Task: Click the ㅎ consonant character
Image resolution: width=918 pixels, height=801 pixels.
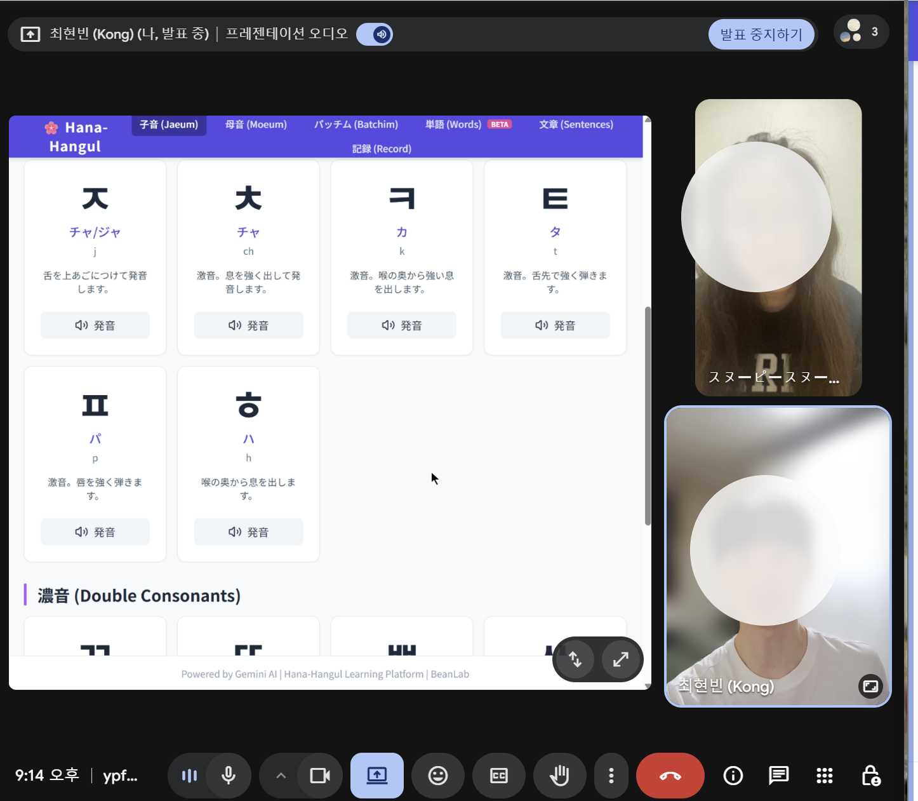Action: (x=248, y=405)
